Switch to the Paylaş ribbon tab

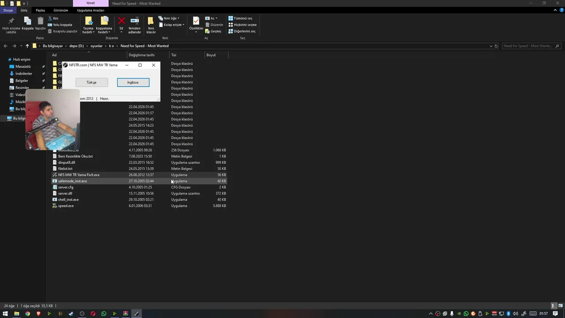40,10
